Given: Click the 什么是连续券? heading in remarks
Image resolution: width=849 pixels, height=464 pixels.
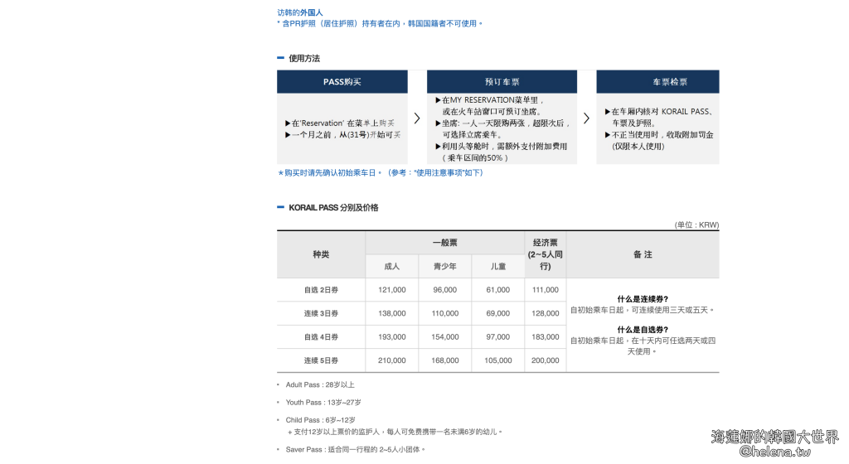Looking at the screenshot, I should [x=643, y=299].
